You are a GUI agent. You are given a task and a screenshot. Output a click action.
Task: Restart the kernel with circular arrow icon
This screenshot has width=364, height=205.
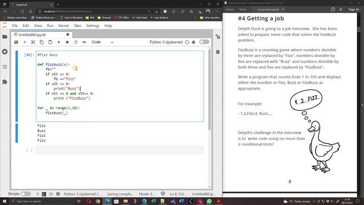click(x=76, y=42)
